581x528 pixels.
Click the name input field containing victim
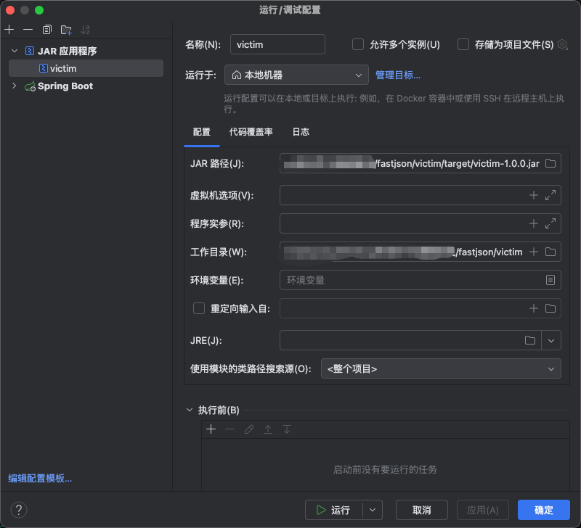click(277, 44)
